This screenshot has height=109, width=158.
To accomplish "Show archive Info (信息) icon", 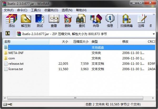I will click(110, 21).
